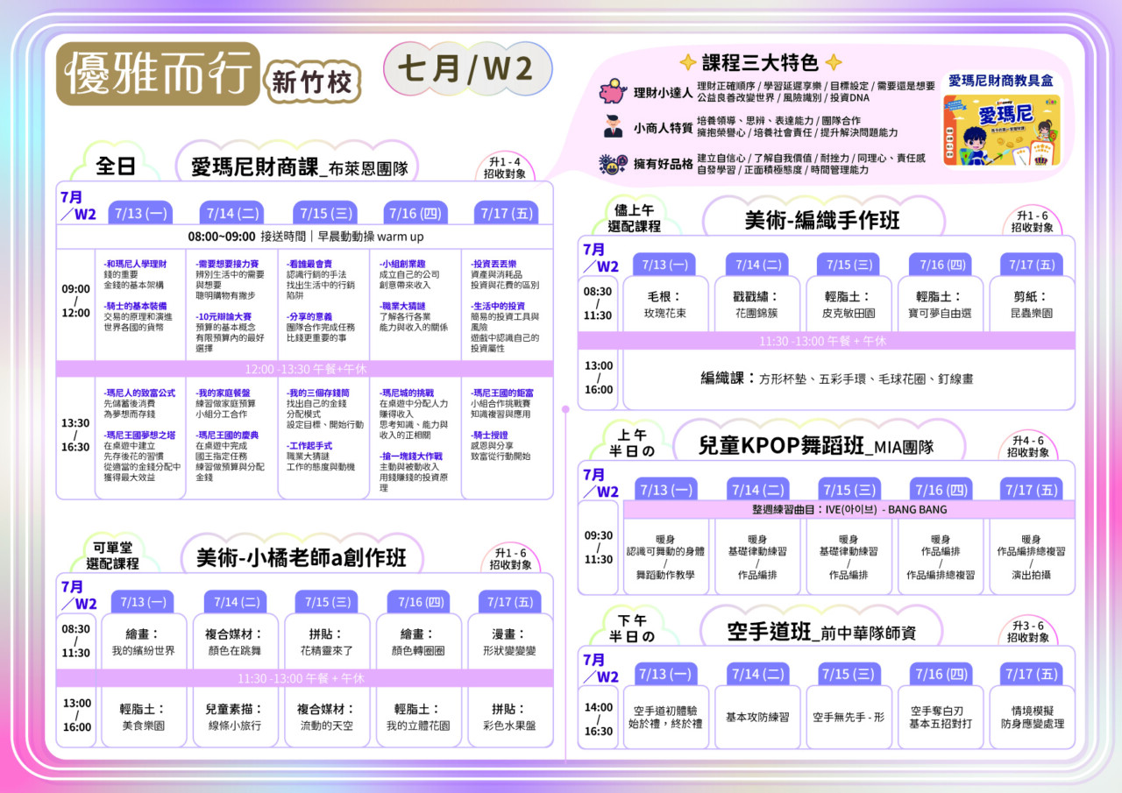The height and width of the screenshot is (793, 1122).
Task: Click the 升3-6 招收對象 badge for 空手道班
Action: (x=1027, y=632)
